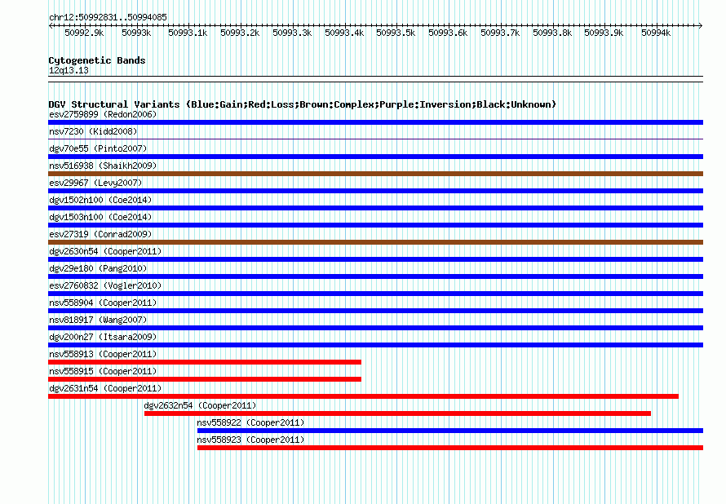726x504 pixels.
Task: Click the 50993.8k ruler position
Action: pos(552,33)
